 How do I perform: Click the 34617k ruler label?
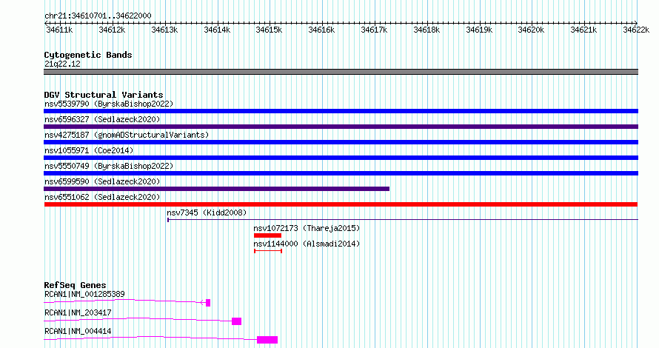pyautogui.click(x=374, y=30)
